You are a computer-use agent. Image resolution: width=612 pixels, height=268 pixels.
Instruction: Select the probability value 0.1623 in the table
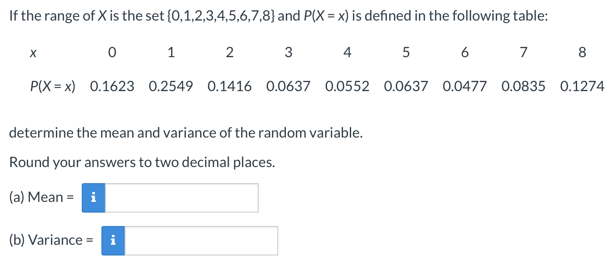click(x=112, y=86)
